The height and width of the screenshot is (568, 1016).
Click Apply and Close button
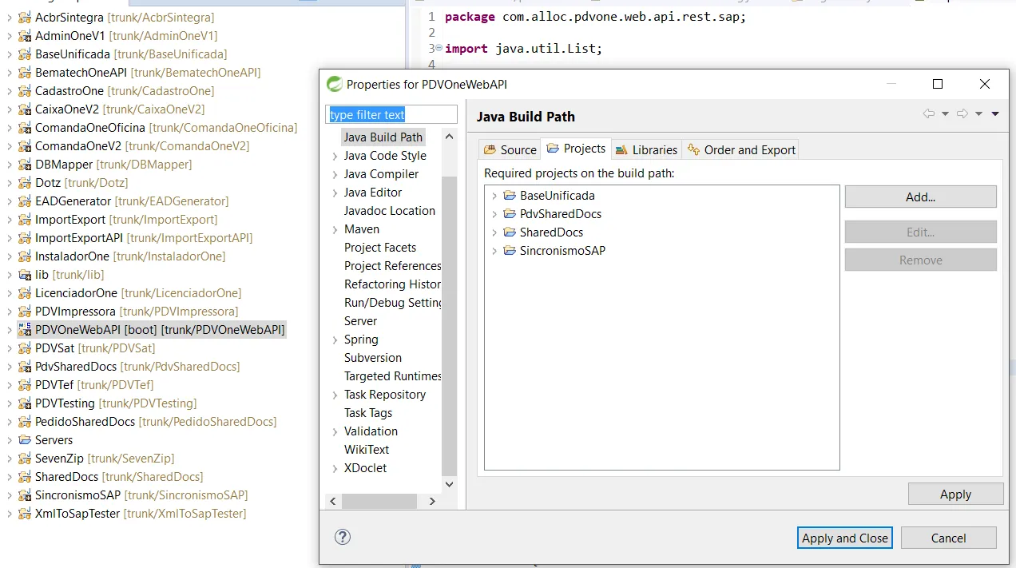844,538
